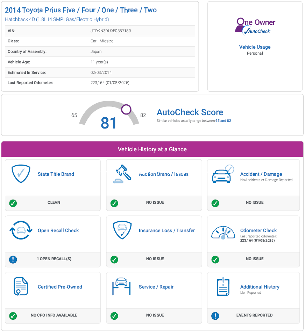
Task: Click the Vehicle Usage heading
Action: click(255, 47)
